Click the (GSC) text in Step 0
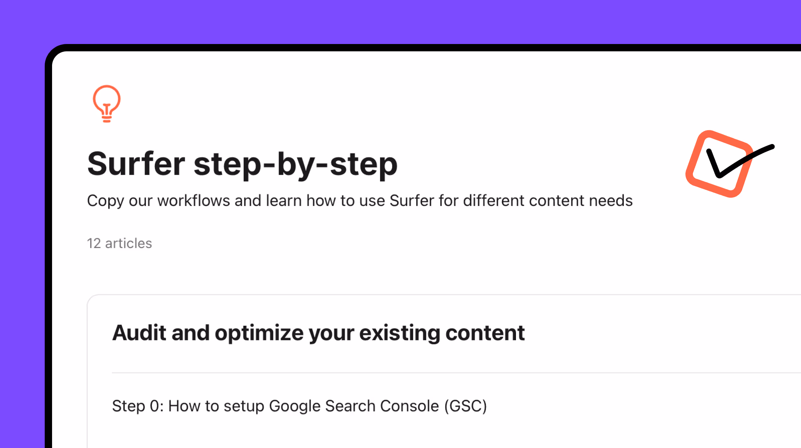This screenshot has width=801, height=448. [466, 406]
